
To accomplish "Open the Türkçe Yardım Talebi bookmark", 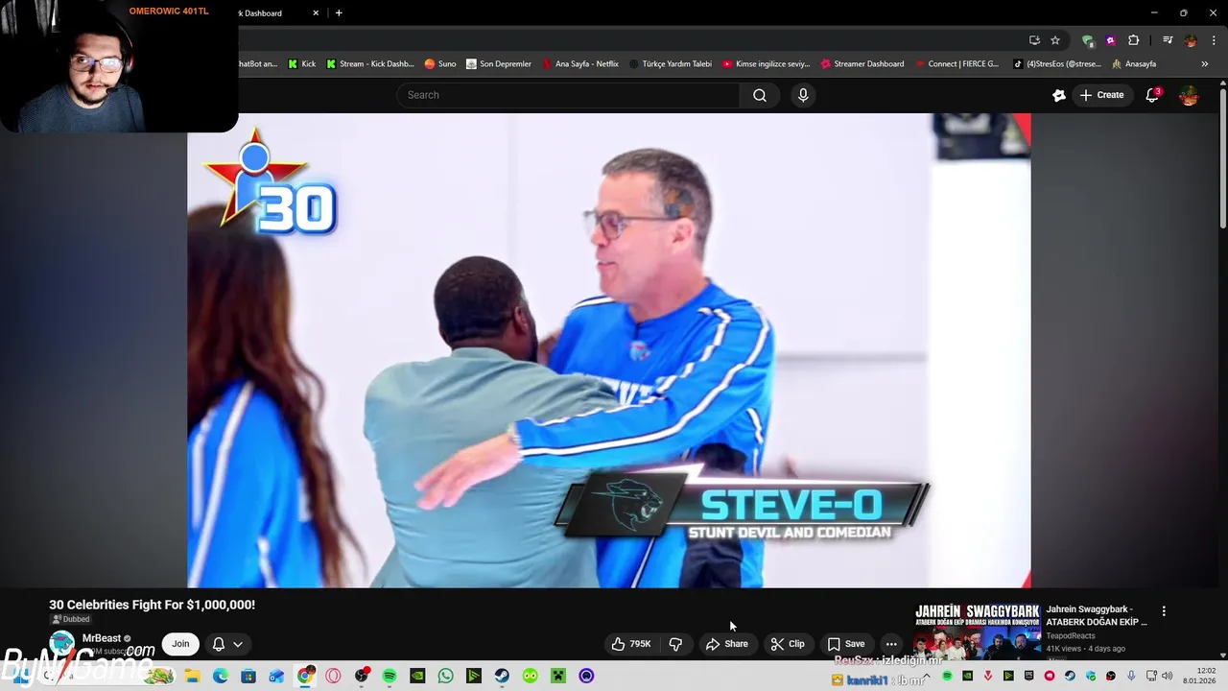I will pyautogui.click(x=670, y=64).
